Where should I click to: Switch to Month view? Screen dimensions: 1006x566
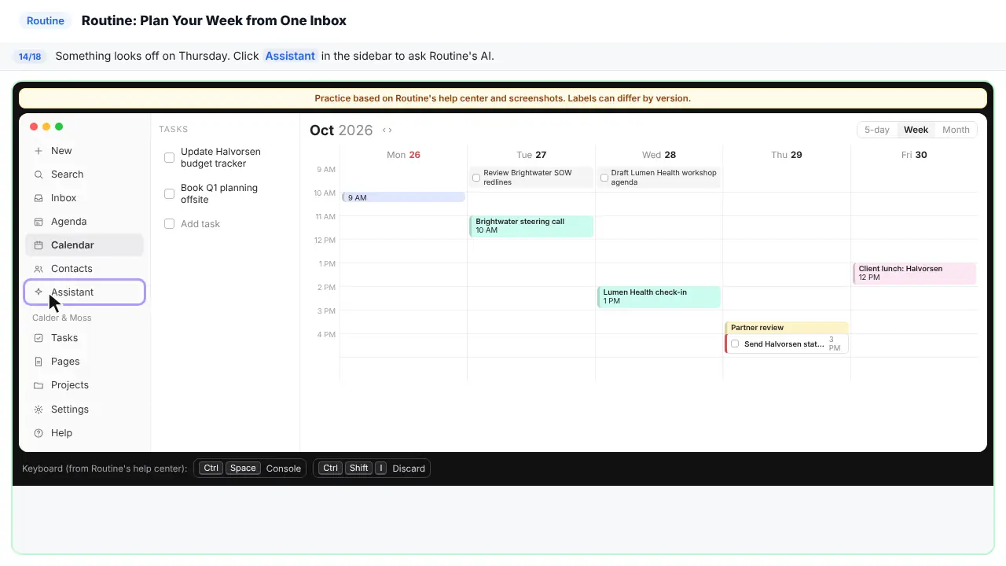click(x=956, y=130)
